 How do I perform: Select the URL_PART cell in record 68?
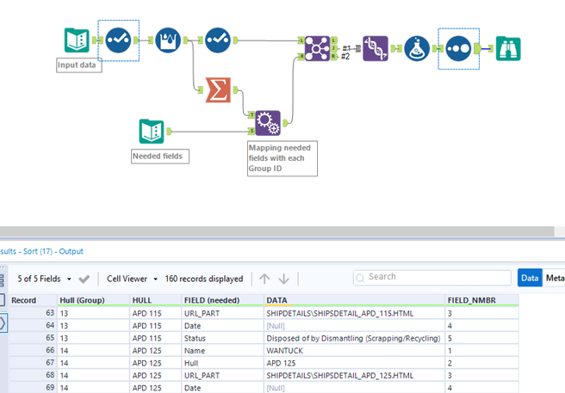pos(222,375)
